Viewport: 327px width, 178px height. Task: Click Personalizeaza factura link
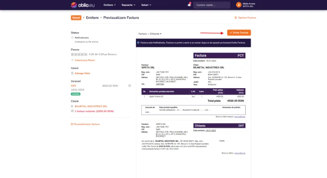click(x=87, y=124)
